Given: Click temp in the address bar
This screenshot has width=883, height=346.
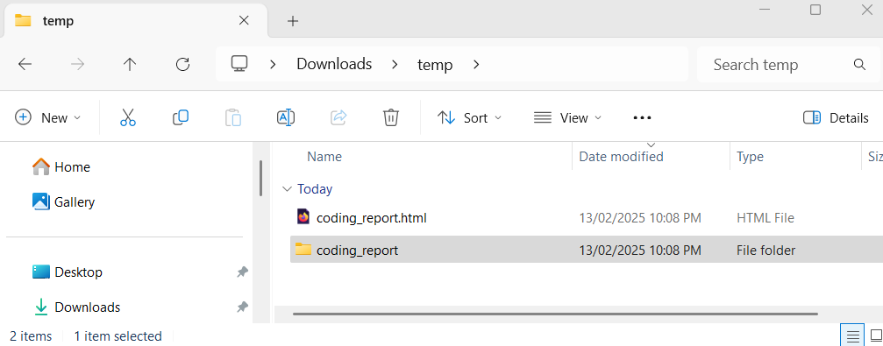Looking at the screenshot, I should (435, 65).
